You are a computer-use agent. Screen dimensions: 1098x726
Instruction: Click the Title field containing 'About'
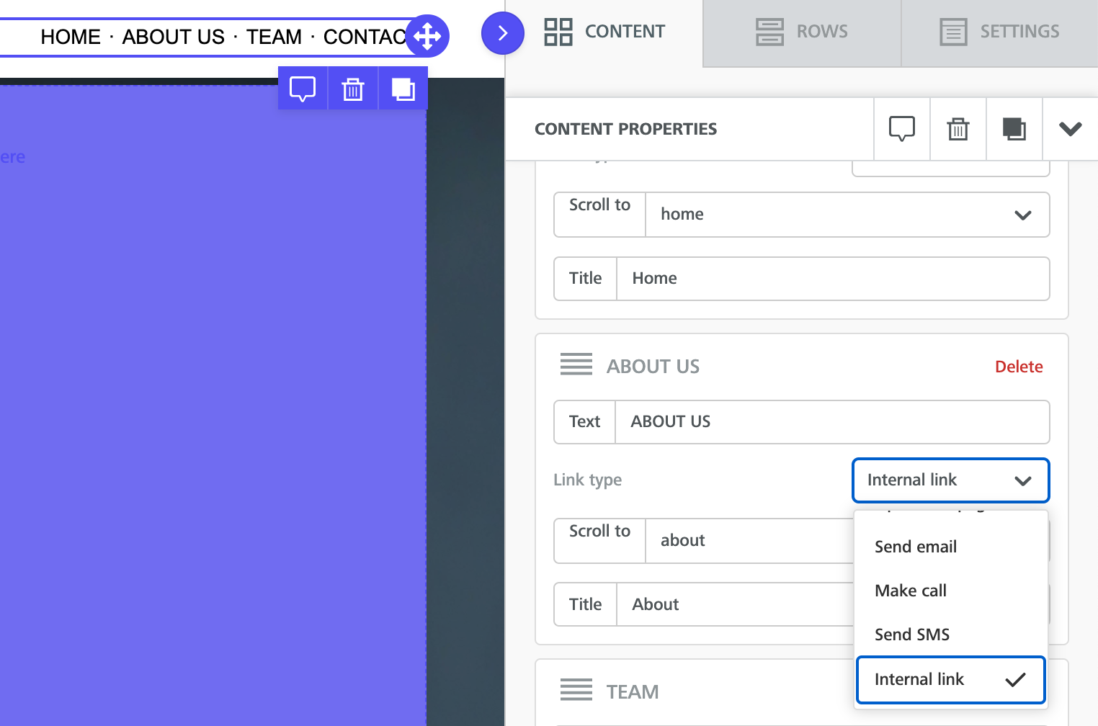pos(735,604)
